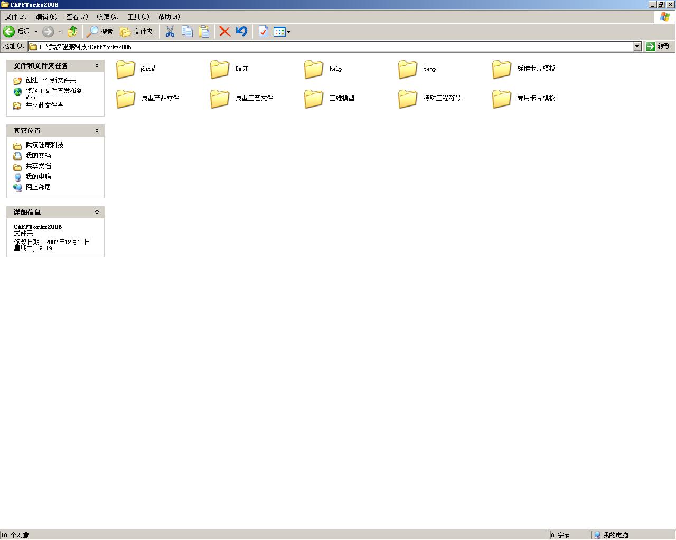Screen dimensions: 676x540
Task: Open the 帮助(H) menu
Action: [168, 17]
